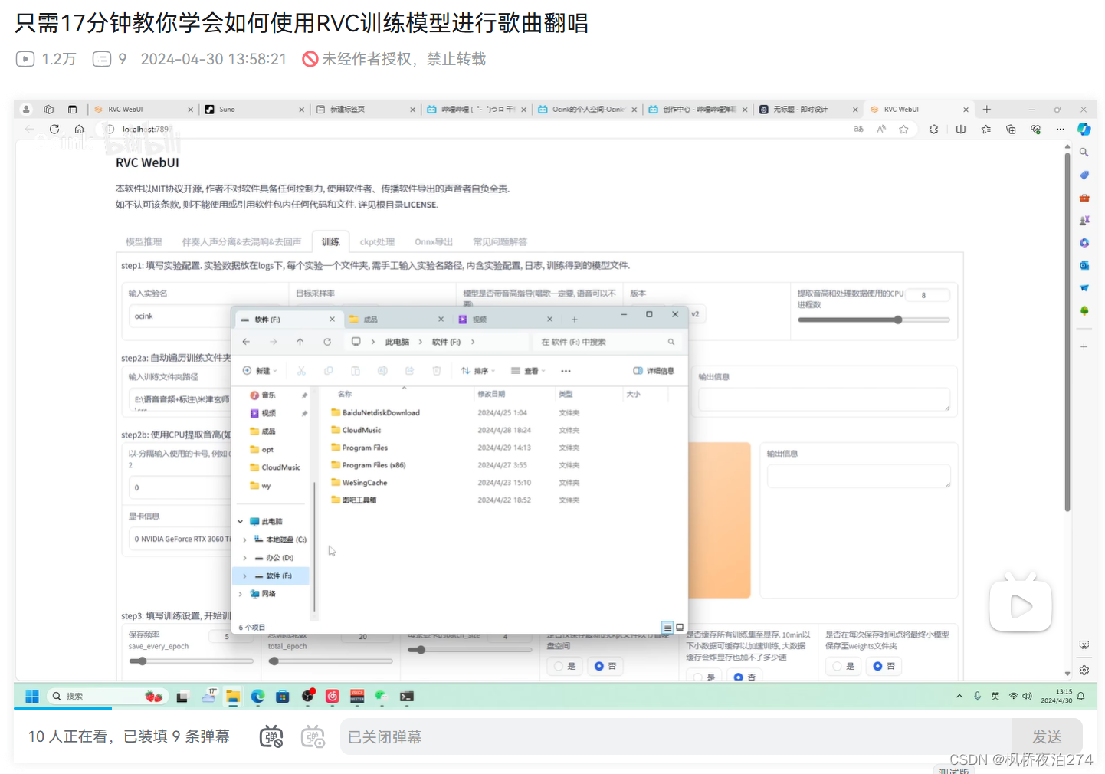Open browser settings-and-more ellipsis menu
The image size is (1105, 774).
[x=1061, y=130]
